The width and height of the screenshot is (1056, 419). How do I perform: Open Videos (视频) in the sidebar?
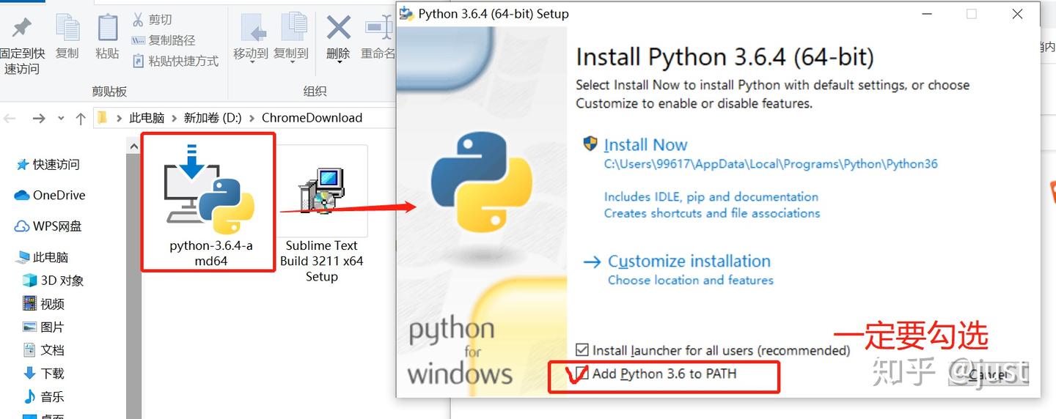pyautogui.click(x=43, y=304)
